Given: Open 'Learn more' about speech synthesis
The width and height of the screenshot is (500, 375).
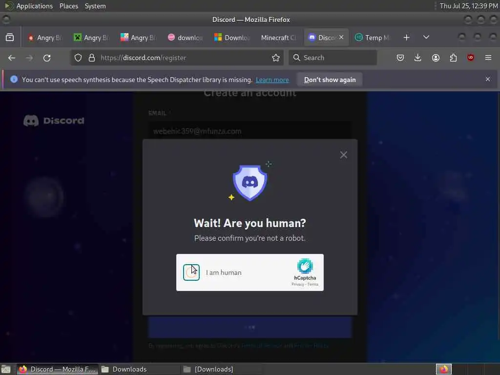Looking at the screenshot, I should pyautogui.click(x=272, y=80).
